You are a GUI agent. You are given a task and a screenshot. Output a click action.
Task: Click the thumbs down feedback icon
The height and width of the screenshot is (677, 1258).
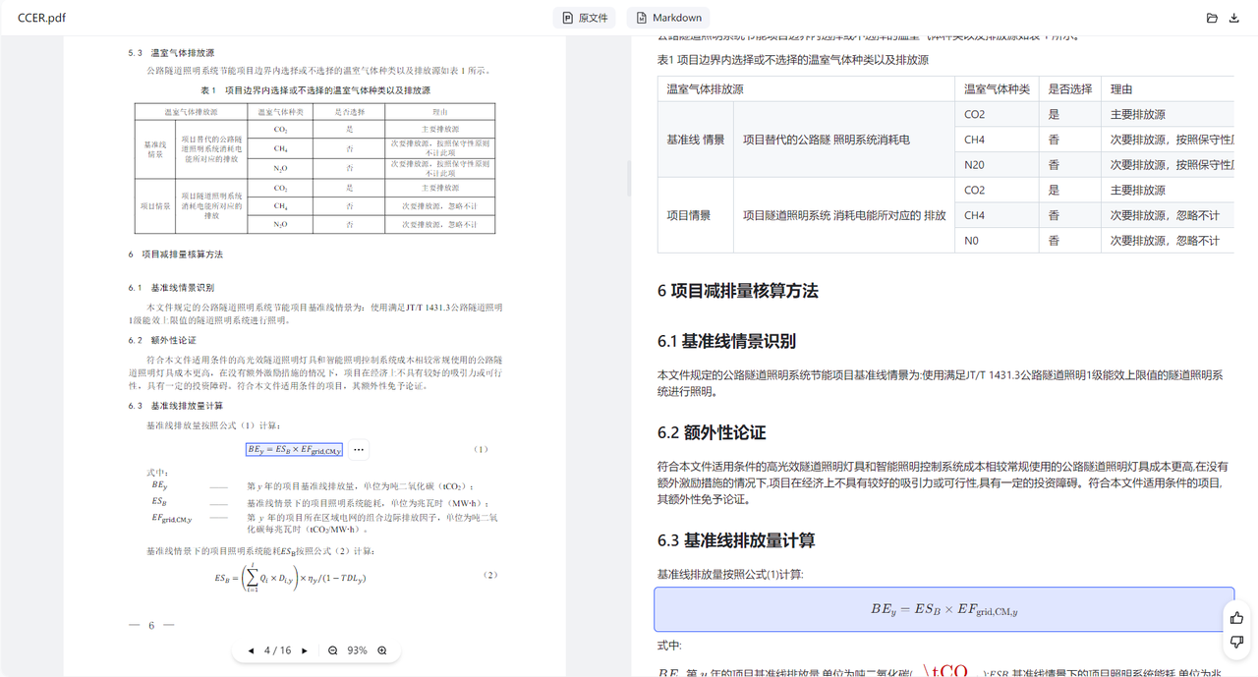(1236, 642)
